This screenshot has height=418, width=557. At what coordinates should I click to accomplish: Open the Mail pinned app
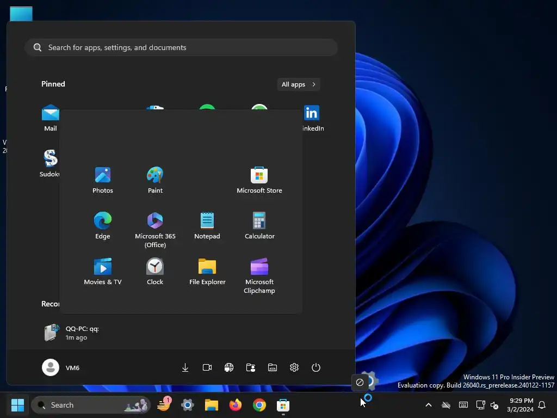(x=51, y=118)
